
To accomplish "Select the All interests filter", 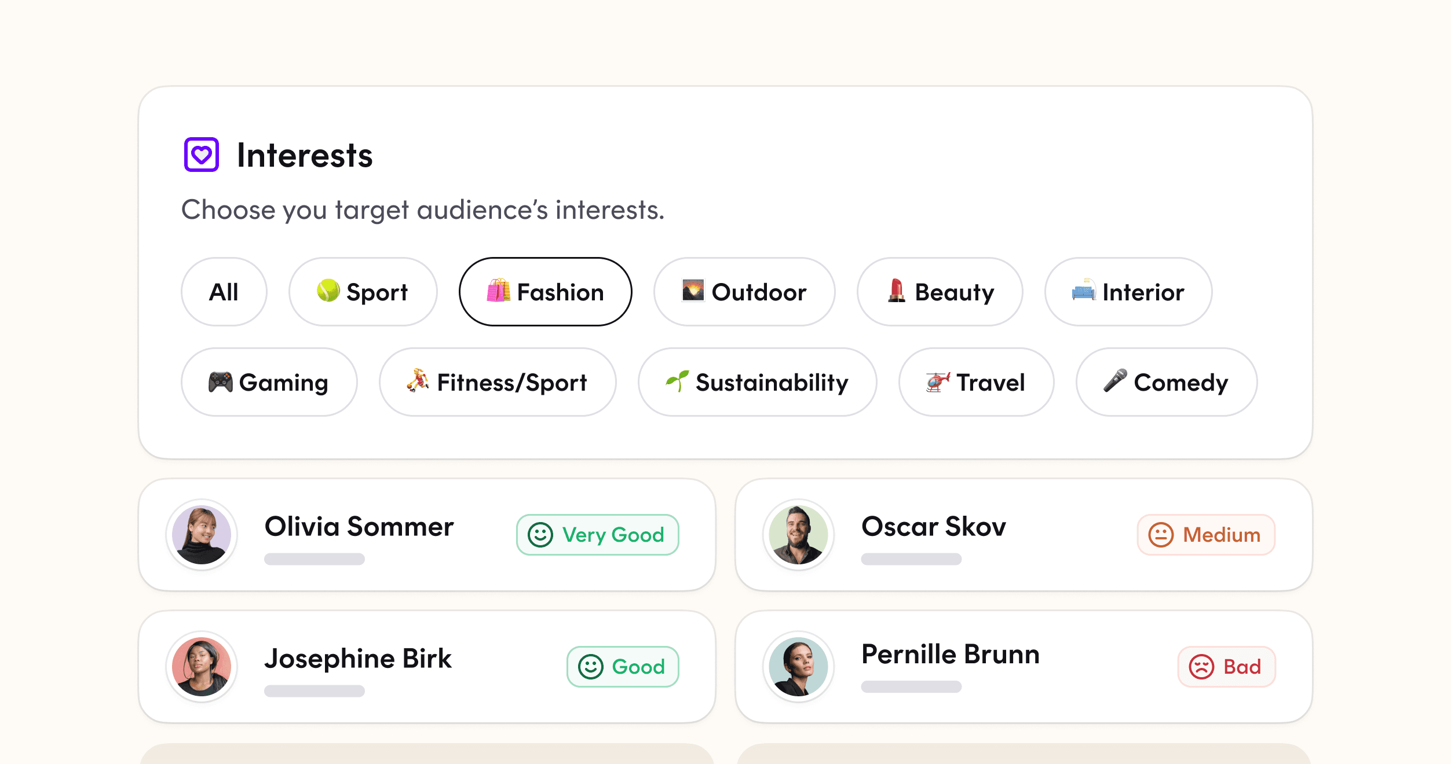I will click(224, 292).
